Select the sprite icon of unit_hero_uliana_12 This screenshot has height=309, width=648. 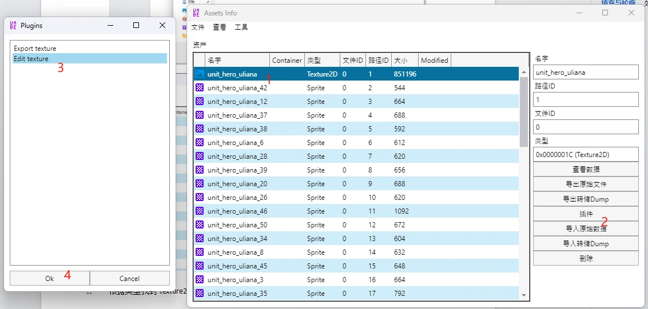(200, 102)
